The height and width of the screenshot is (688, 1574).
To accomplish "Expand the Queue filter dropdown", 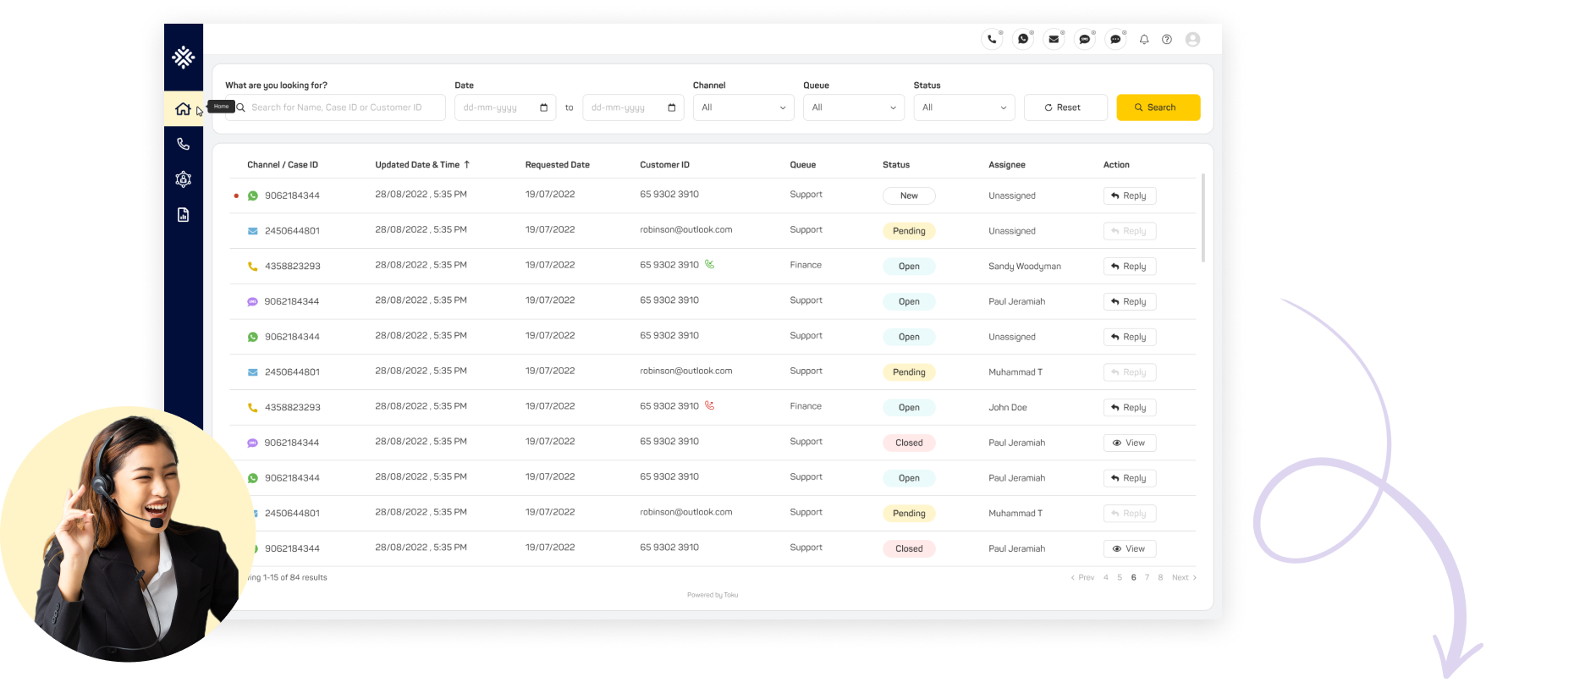I will 854,107.
